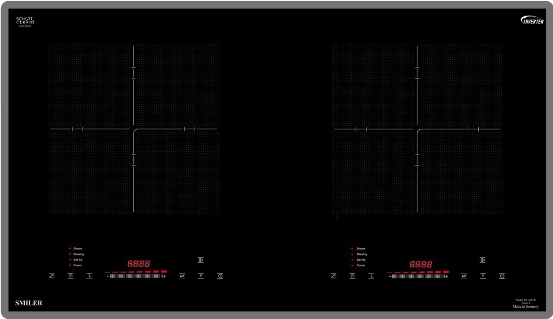Click the Inverter logo
The image size is (553, 319).
pos(532,20)
